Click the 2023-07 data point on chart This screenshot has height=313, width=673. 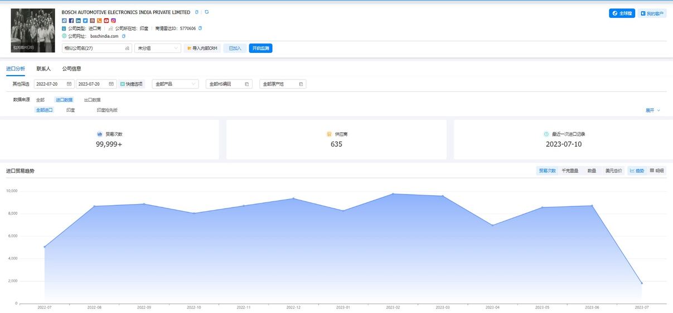pyautogui.click(x=642, y=283)
